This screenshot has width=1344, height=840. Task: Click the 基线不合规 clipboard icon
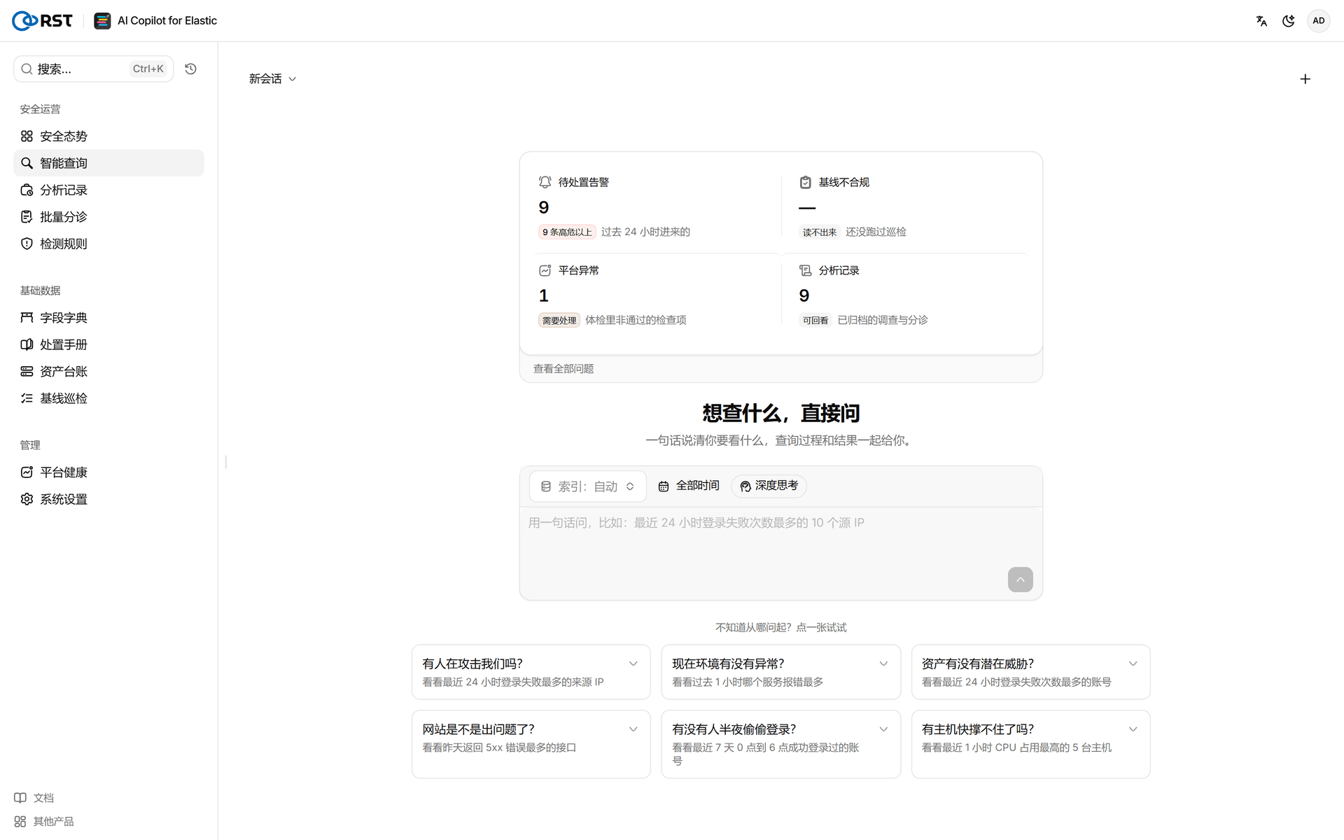806,182
